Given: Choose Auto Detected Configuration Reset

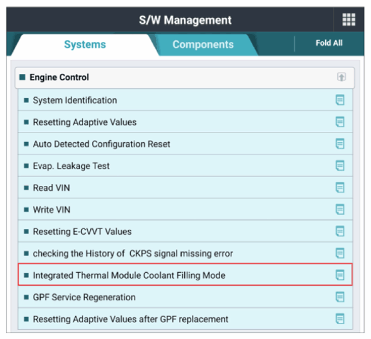Looking at the screenshot, I should (x=185, y=143).
